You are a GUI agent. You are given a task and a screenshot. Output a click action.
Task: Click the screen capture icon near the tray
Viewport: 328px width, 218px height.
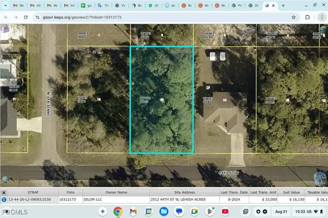coord(245,211)
